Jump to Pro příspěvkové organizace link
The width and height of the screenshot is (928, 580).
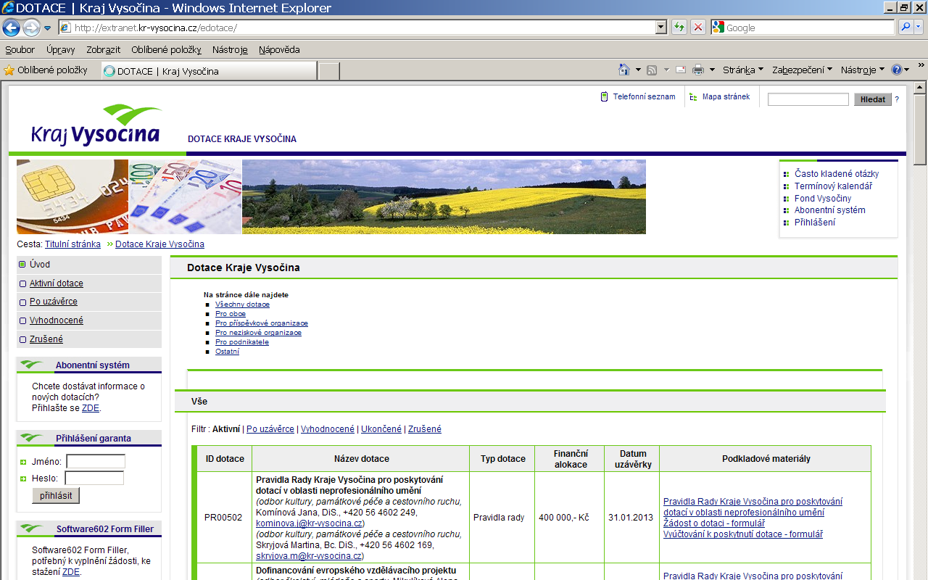262,323
